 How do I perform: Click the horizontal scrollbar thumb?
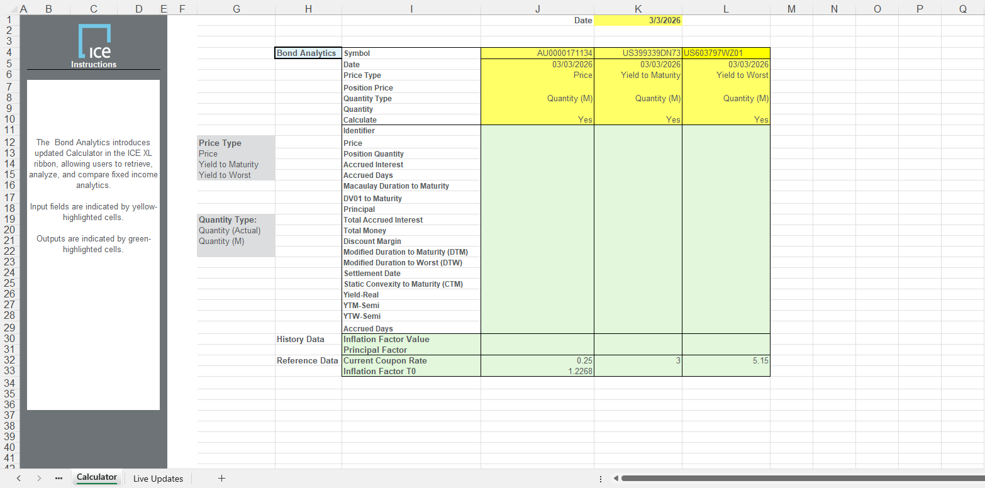(799, 479)
